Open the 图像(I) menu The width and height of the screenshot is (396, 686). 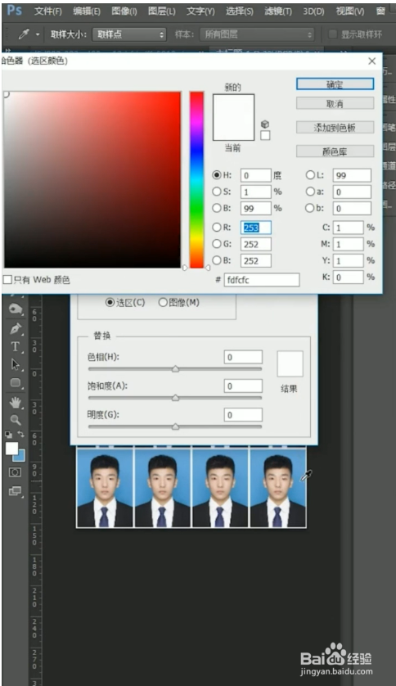(124, 11)
